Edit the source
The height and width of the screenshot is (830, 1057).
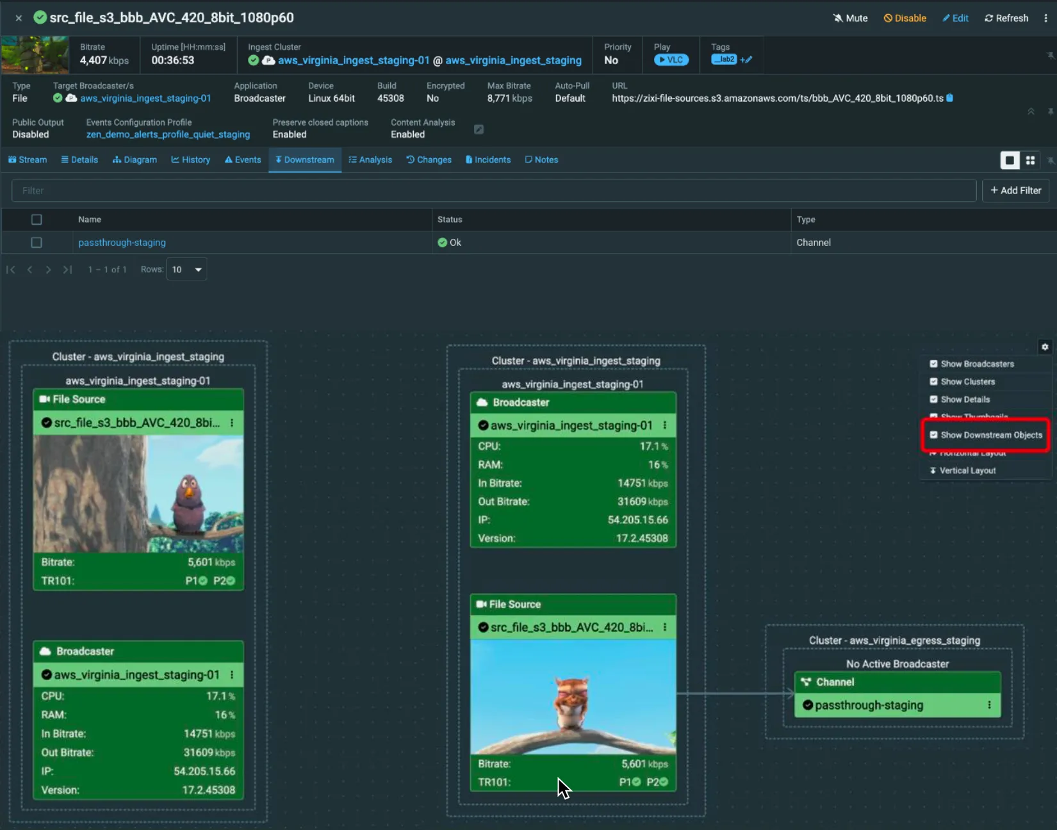[955, 18]
